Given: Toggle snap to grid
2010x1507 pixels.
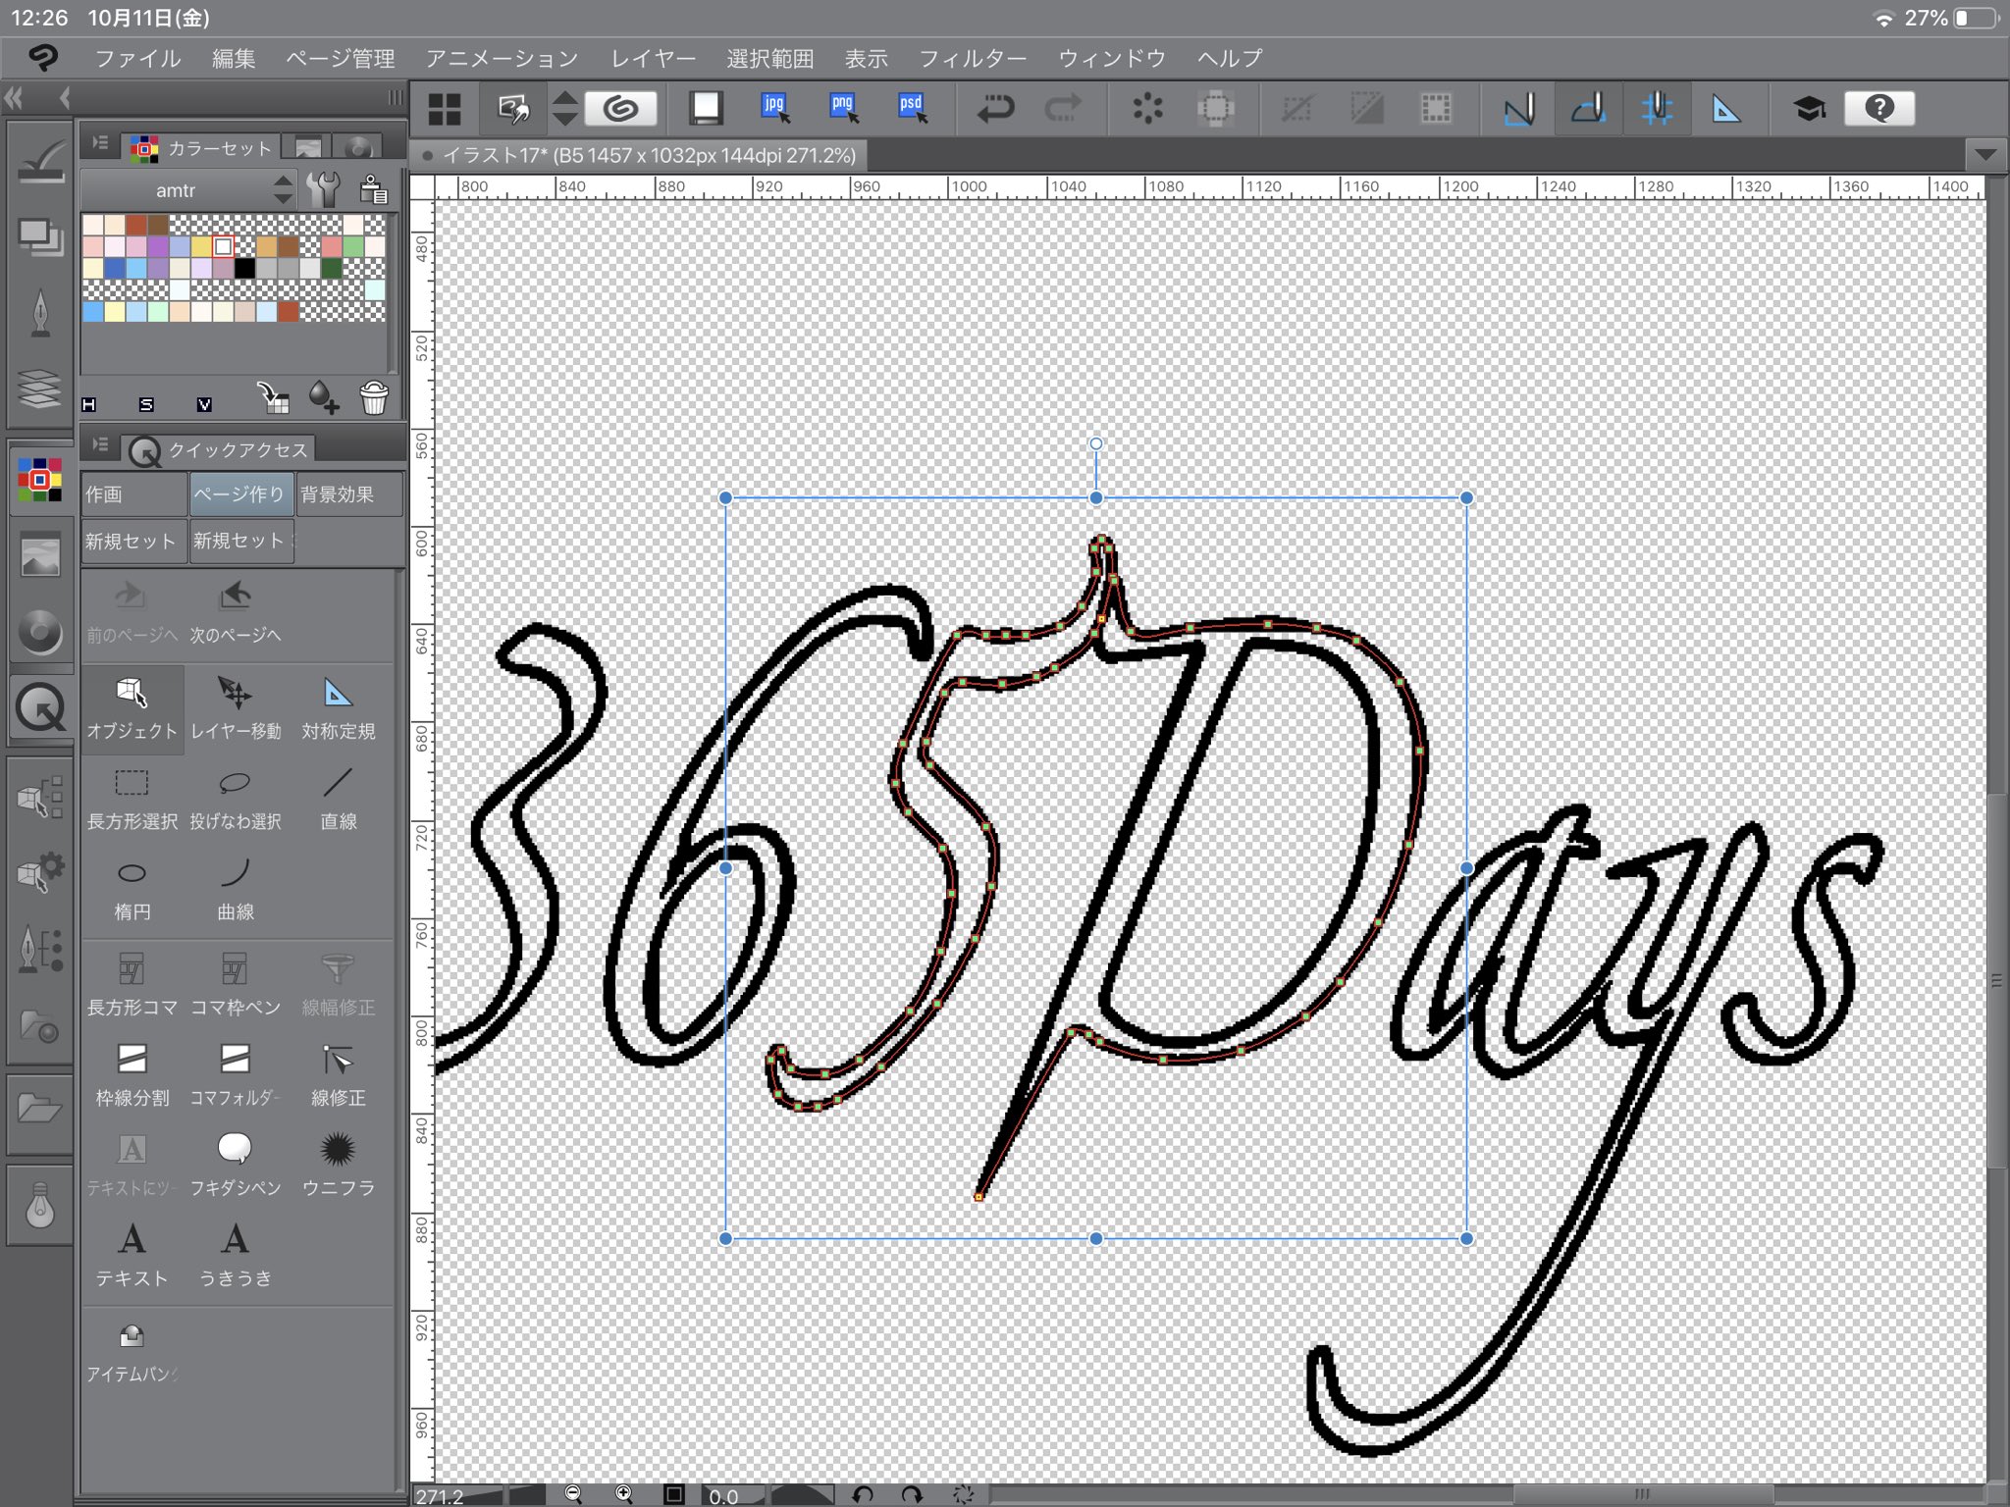Looking at the screenshot, I should [1657, 108].
